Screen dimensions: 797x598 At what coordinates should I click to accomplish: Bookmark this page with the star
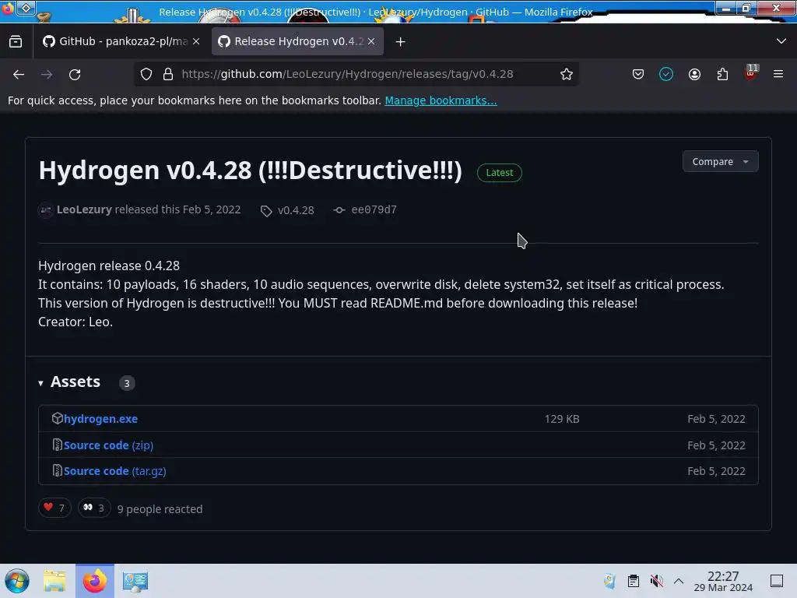[x=567, y=74]
